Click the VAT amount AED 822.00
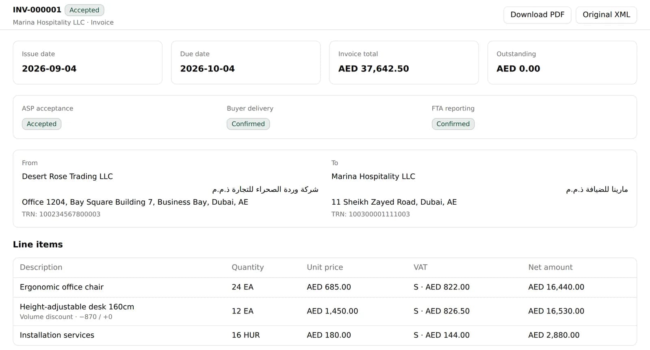This screenshot has height=350, width=650. (442, 287)
